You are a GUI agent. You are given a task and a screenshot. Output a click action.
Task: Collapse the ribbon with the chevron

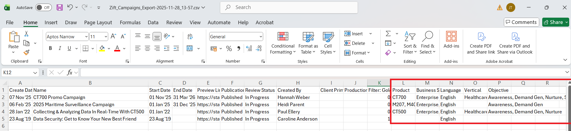565,60
